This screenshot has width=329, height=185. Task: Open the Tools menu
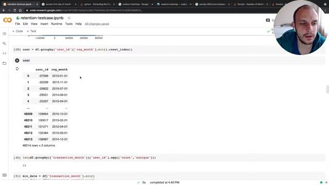(69, 24)
